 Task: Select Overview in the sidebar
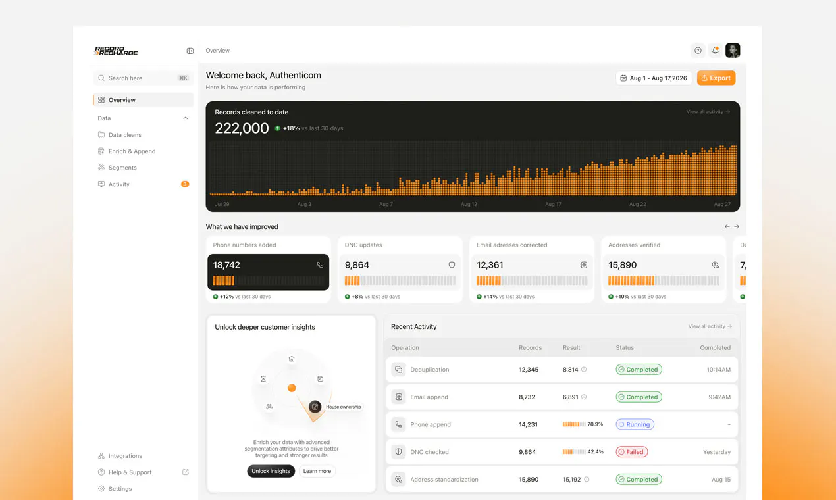coord(144,100)
